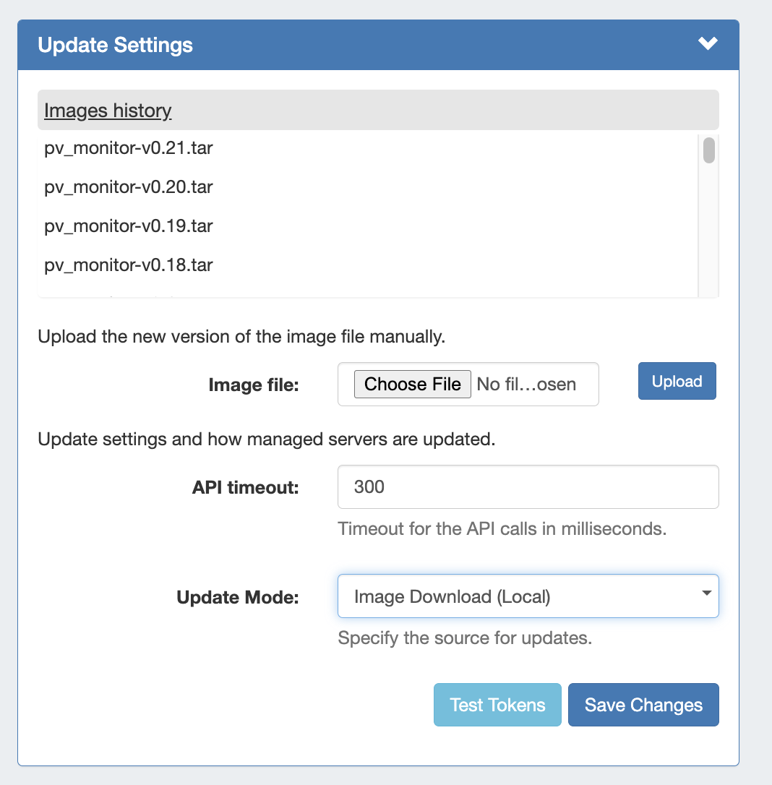Select pv_monitor-v0.21.tar from the list

pyautogui.click(x=129, y=149)
